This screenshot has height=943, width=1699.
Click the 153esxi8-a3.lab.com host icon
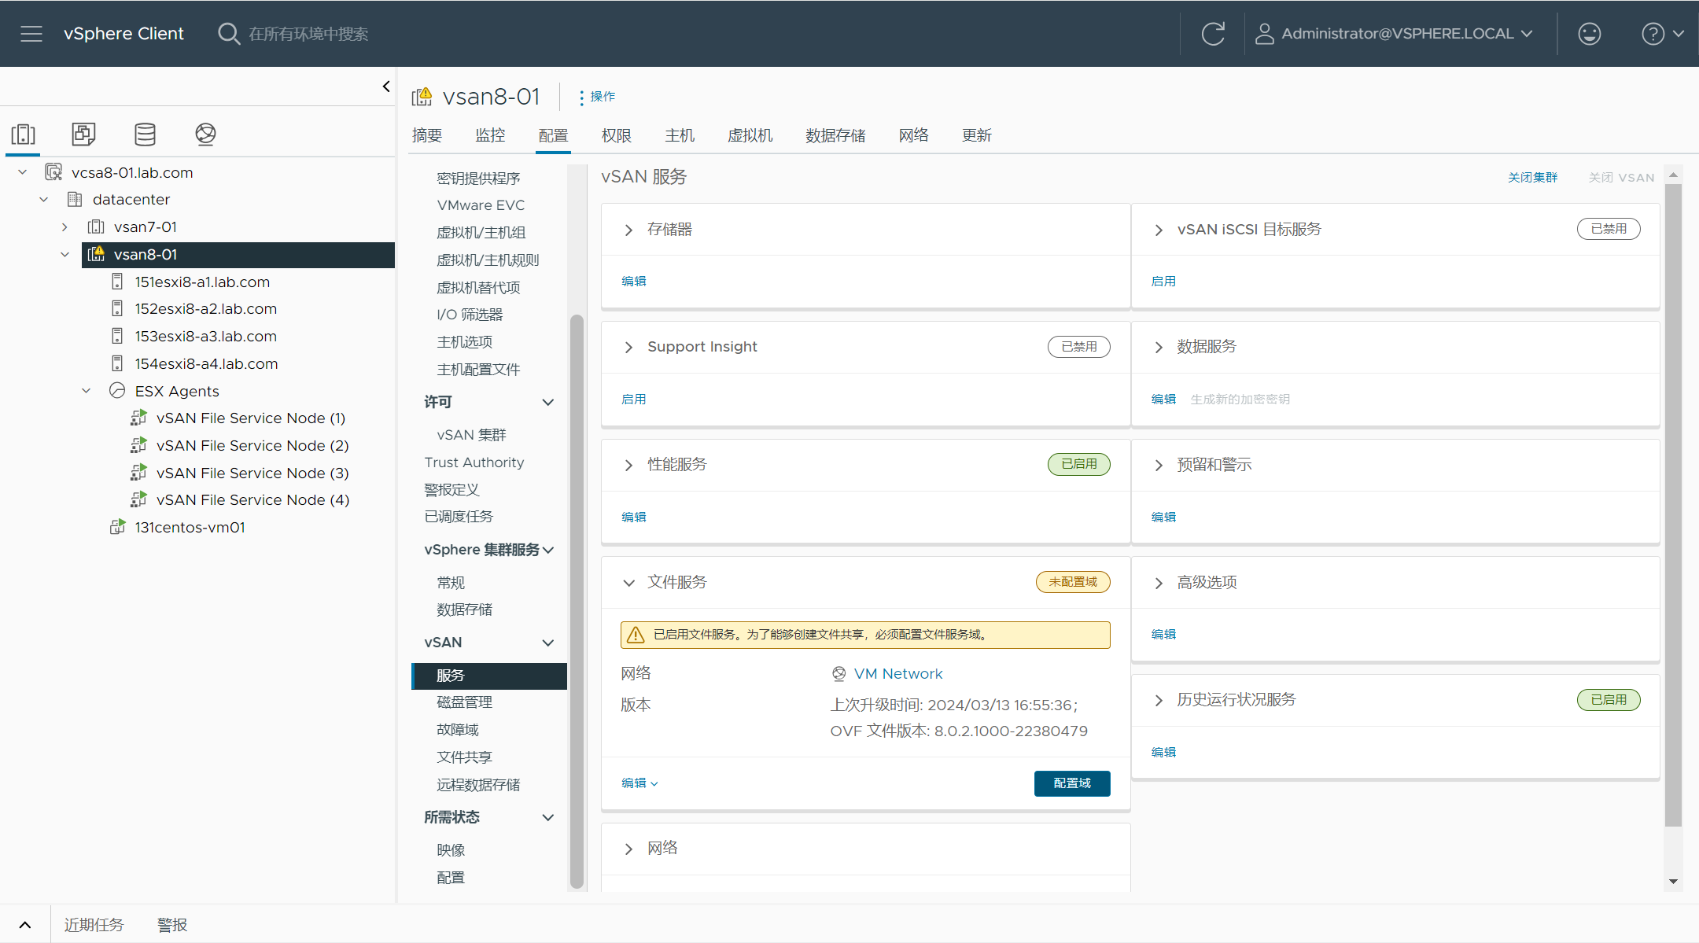(x=117, y=337)
